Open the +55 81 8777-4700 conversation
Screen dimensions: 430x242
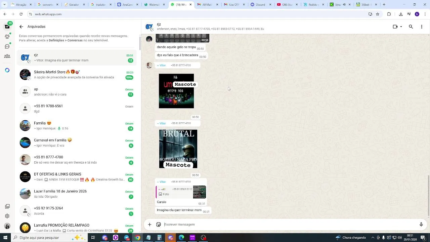pyautogui.click(x=77, y=160)
